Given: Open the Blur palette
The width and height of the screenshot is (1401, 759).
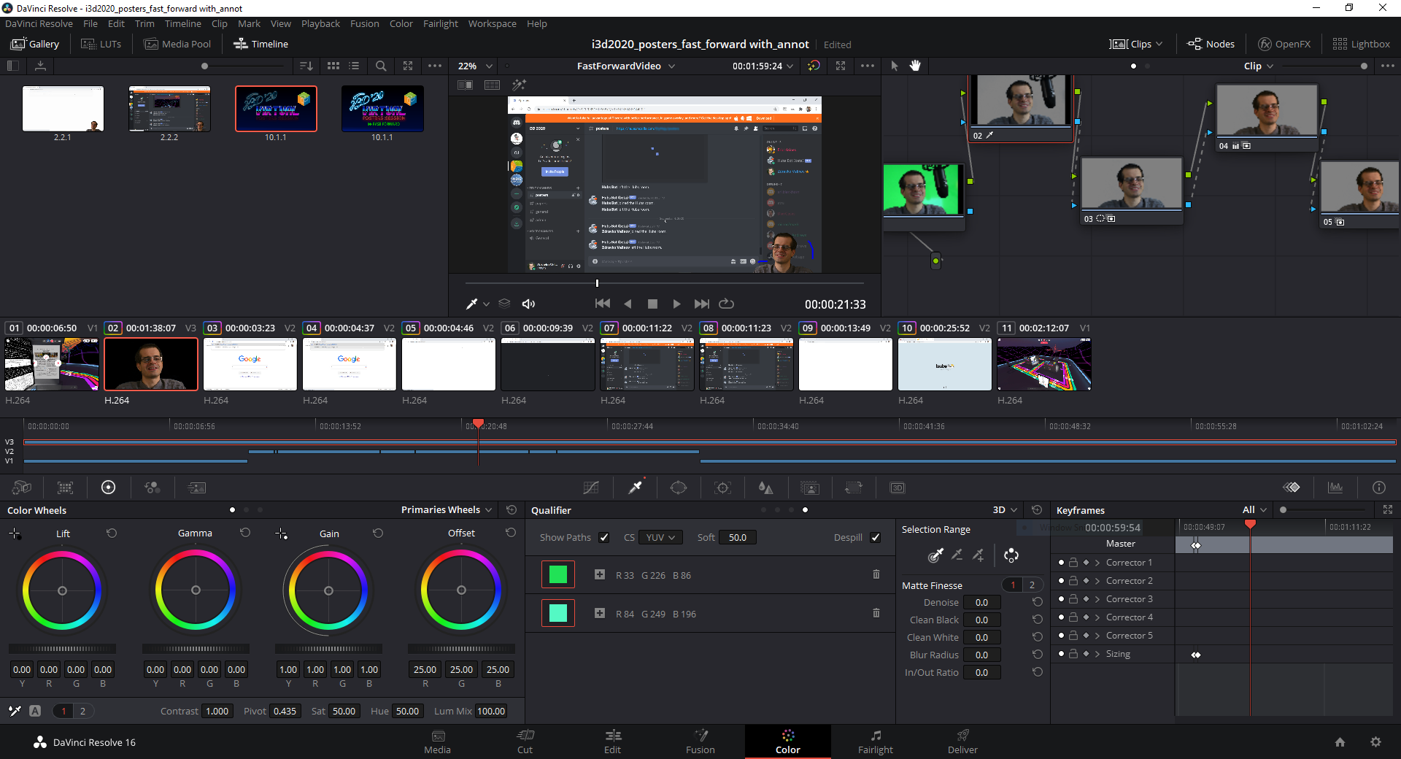Looking at the screenshot, I should tap(766, 488).
